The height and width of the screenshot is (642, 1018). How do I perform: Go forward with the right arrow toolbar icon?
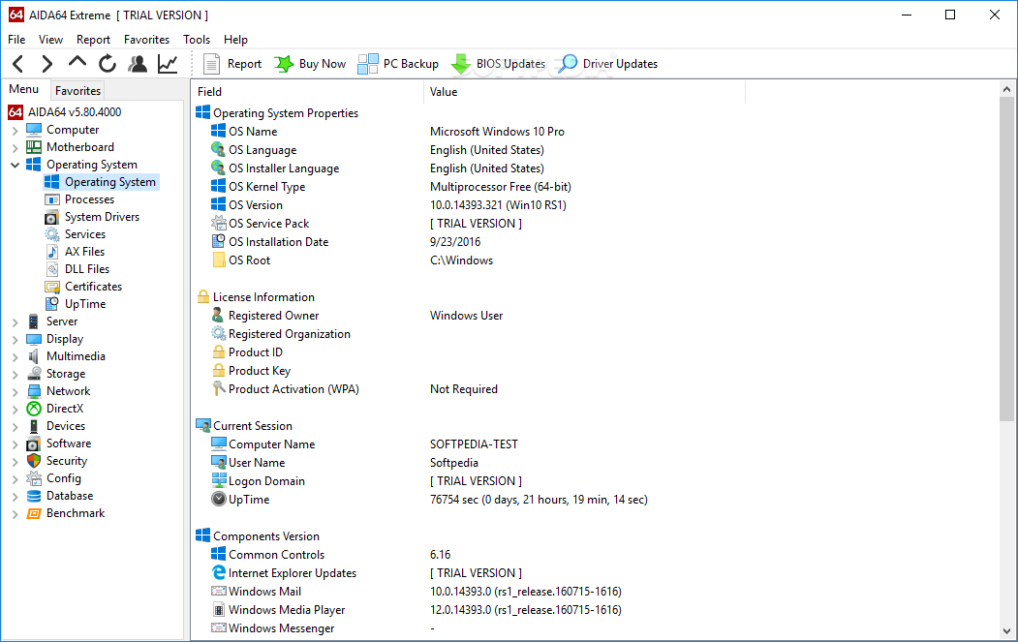46,64
